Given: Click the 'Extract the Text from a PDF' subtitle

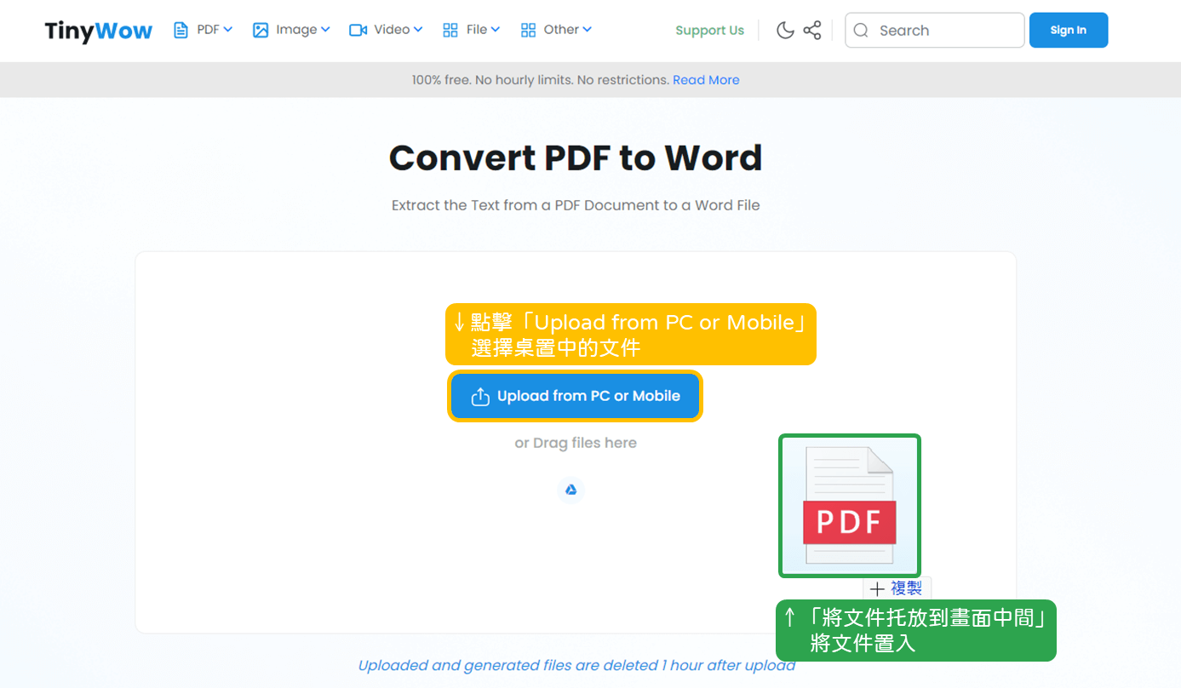Looking at the screenshot, I should coord(576,205).
